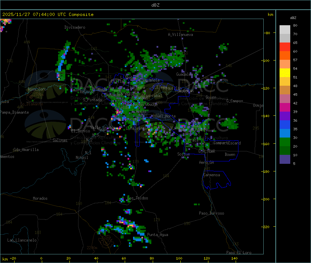Image resolution: width=311 pixels, height=263 pixels.
Task: Click the Atuel_Norte label
Action: (164, 116)
